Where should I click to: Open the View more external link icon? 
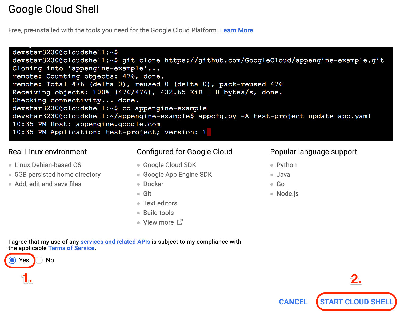click(180, 222)
